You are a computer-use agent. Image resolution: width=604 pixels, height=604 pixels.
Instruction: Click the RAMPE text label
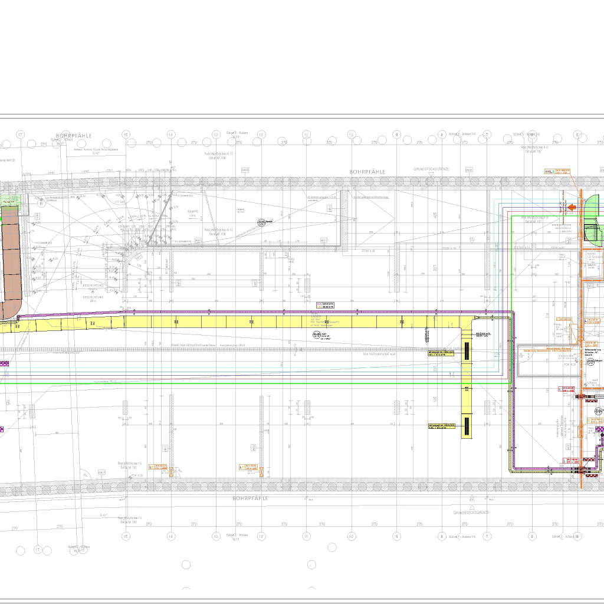pos(193,211)
